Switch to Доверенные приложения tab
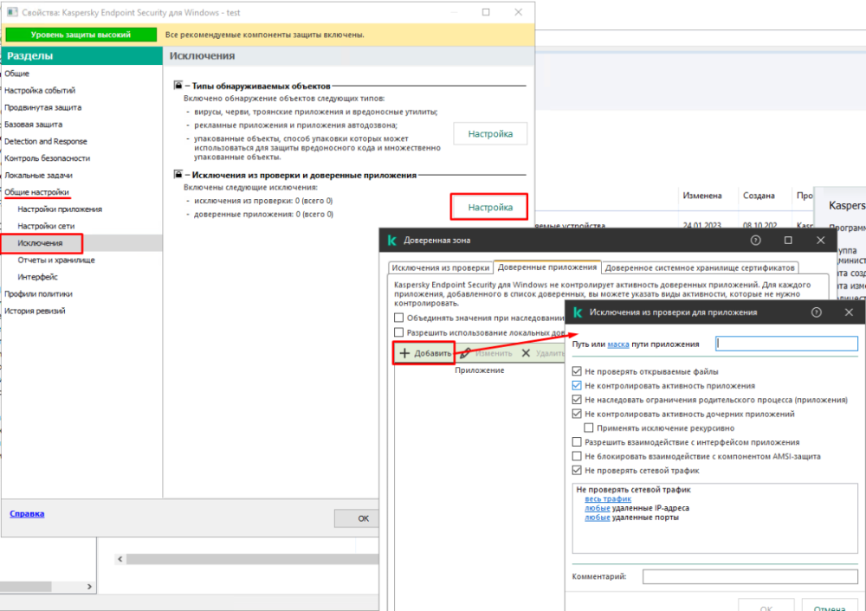This screenshot has width=866, height=611. 546,267
